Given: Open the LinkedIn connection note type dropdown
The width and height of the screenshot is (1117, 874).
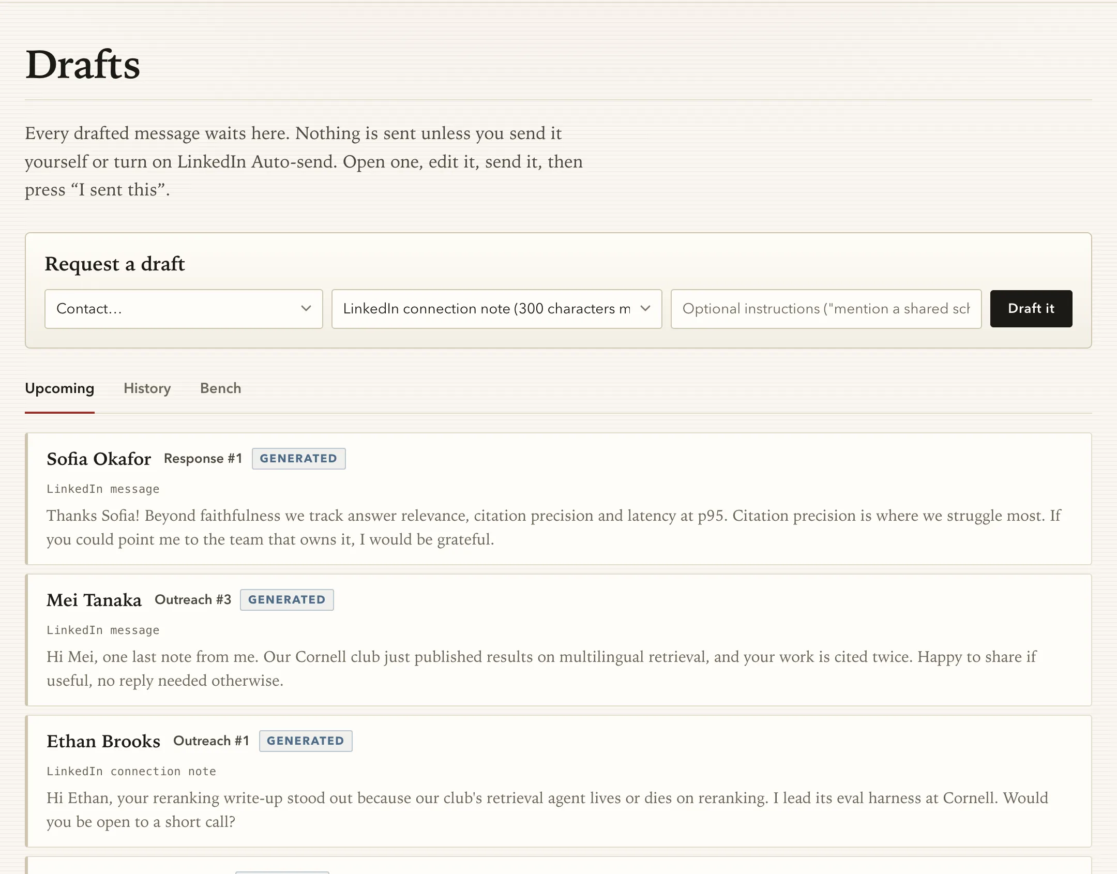Looking at the screenshot, I should coord(496,309).
